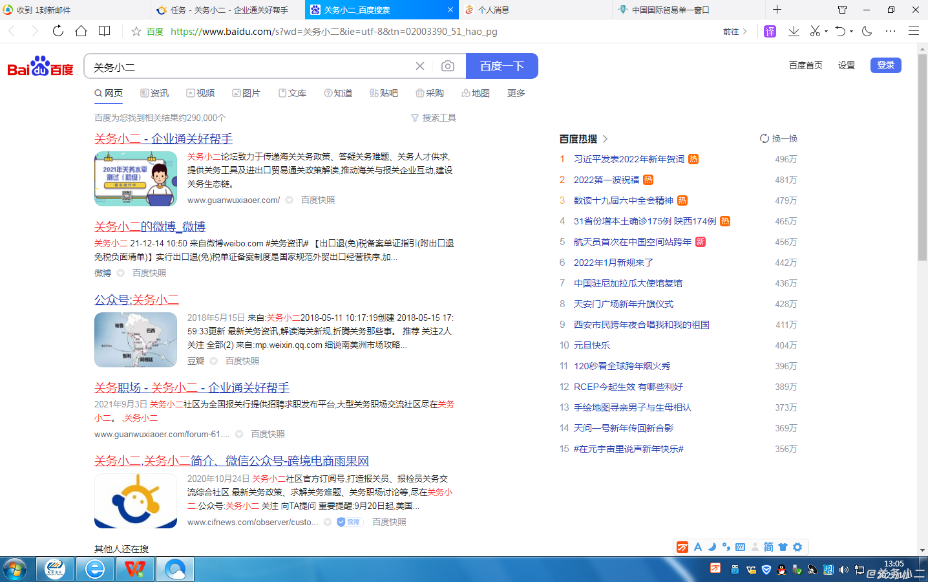Image resolution: width=928 pixels, height=582 pixels.
Task: Open first result's test banner thumbnail
Action: [136, 178]
